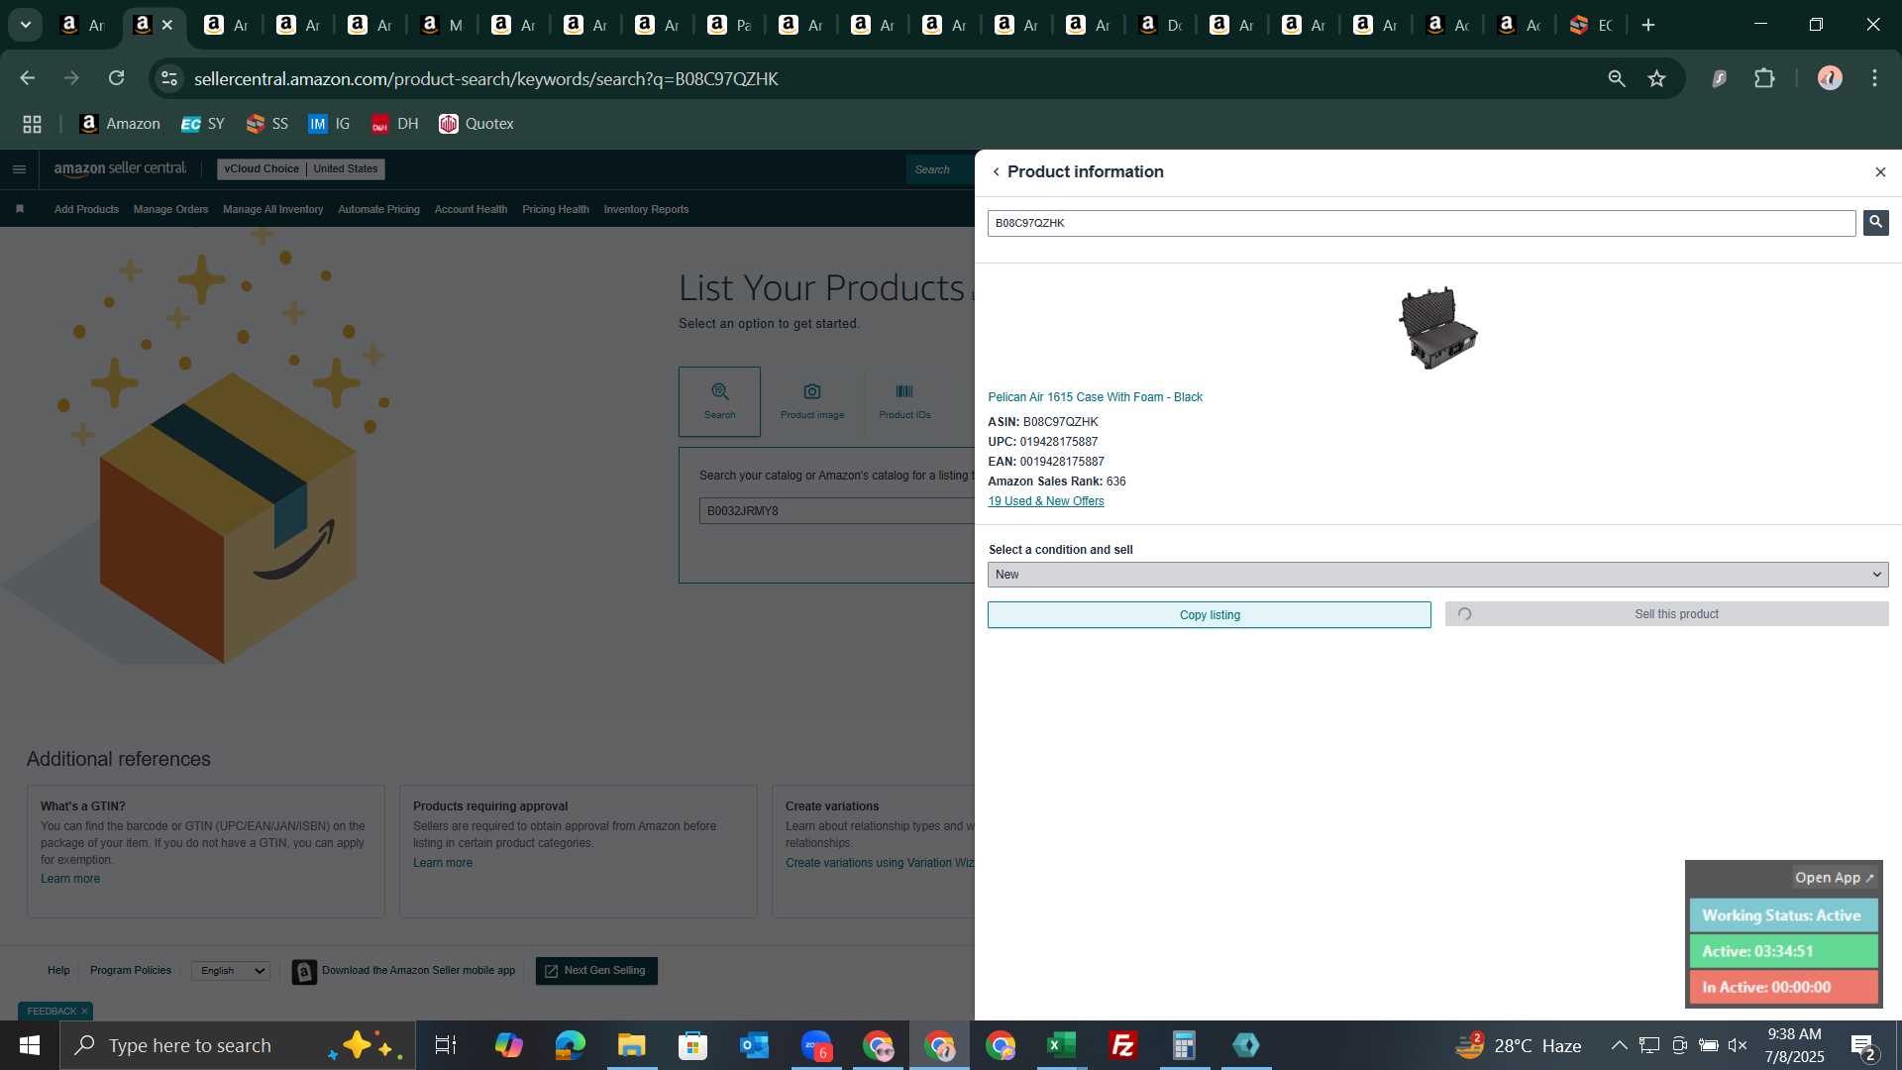Open FileZilla from the Windows taskbar
The height and width of the screenshot is (1070, 1902).
tap(1122, 1045)
